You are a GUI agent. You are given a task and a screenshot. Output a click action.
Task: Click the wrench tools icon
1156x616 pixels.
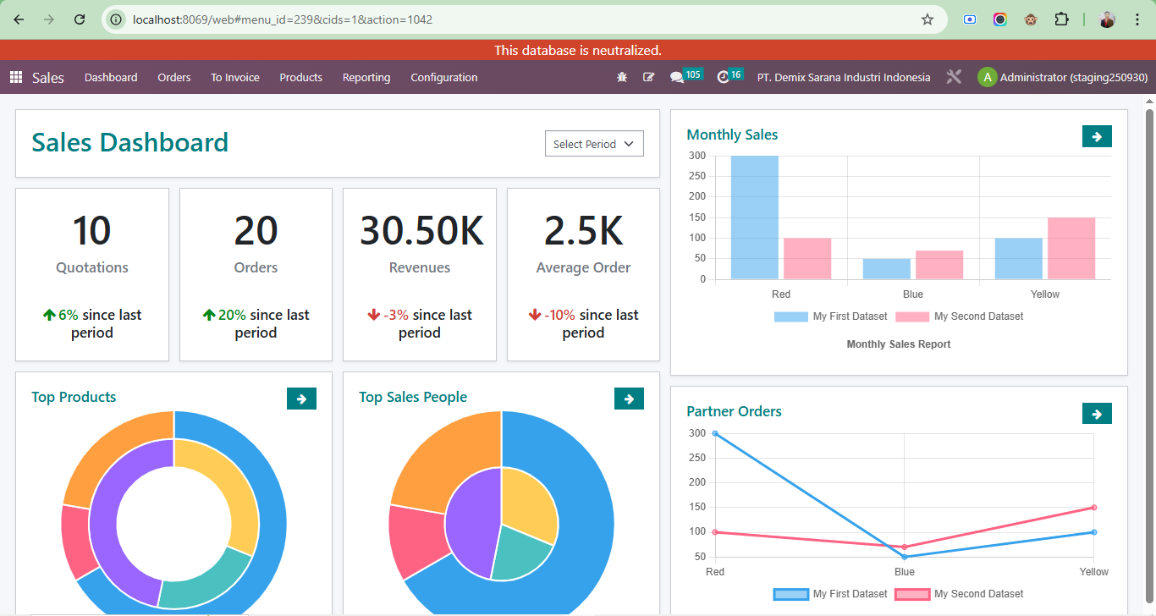pyautogui.click(x=954, y=77)
